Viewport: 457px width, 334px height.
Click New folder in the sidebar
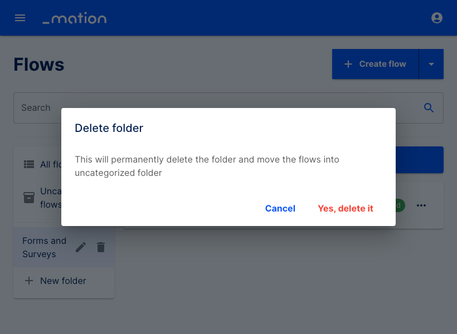tap(62, 281)
